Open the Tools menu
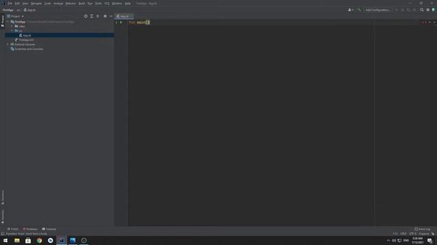The width and height of the screenshot is (437, 245). [98, 3]
